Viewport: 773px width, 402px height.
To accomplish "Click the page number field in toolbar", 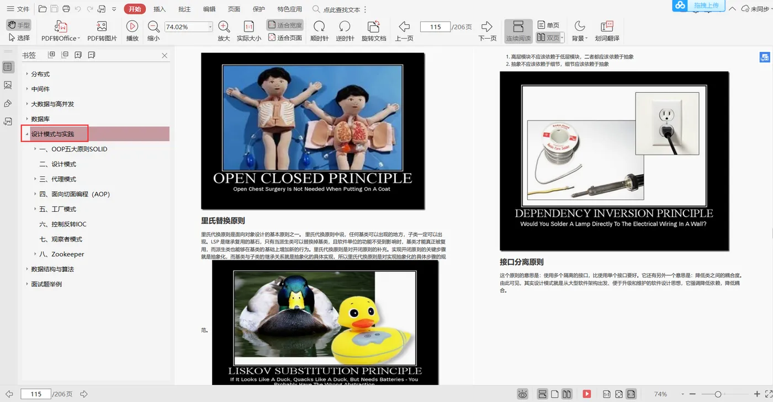I will [435, 27].
